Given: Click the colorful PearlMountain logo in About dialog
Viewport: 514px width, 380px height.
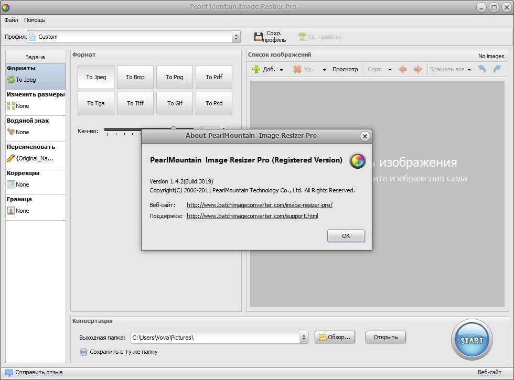Looking at the screenshot, I should (357, 160).
